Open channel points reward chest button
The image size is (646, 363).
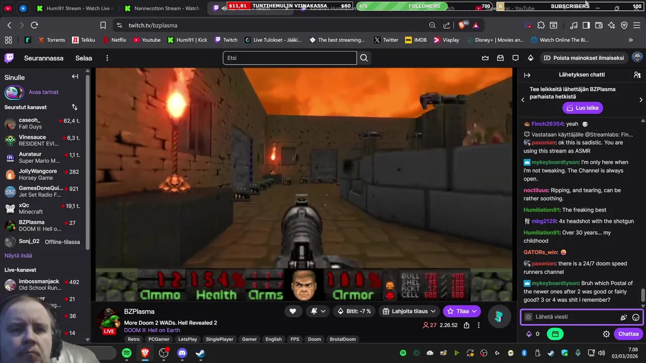555,334
